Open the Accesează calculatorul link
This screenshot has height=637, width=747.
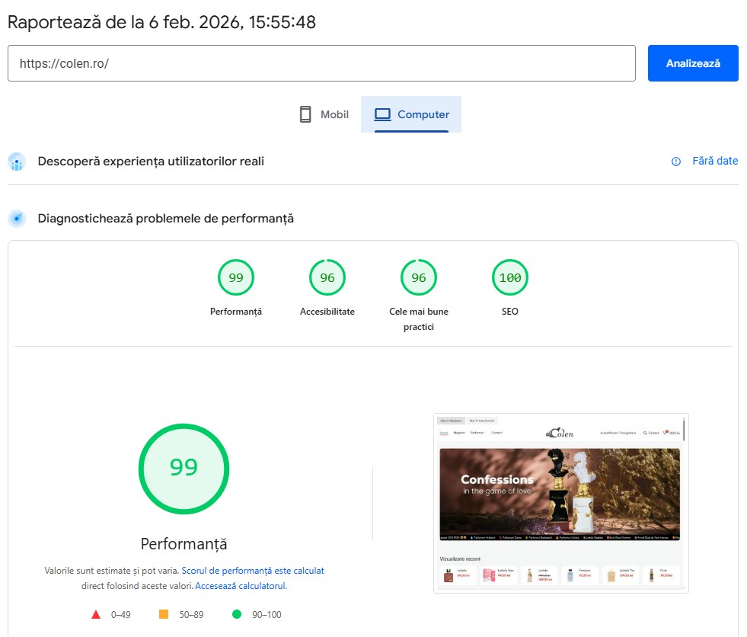[x=240, y=586]
